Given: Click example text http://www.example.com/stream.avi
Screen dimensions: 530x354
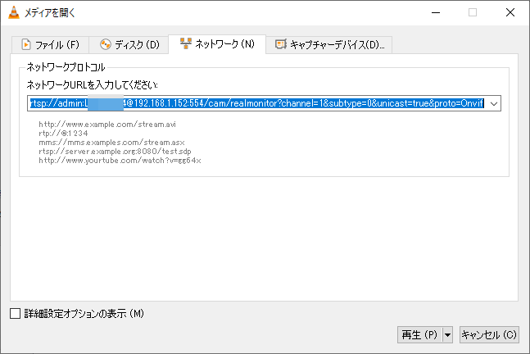Looking at the screenshot, I should (x=107, y=125).
